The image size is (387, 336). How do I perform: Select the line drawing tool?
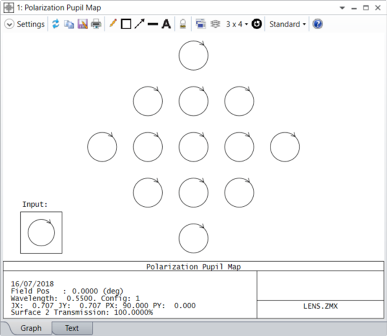153,24
